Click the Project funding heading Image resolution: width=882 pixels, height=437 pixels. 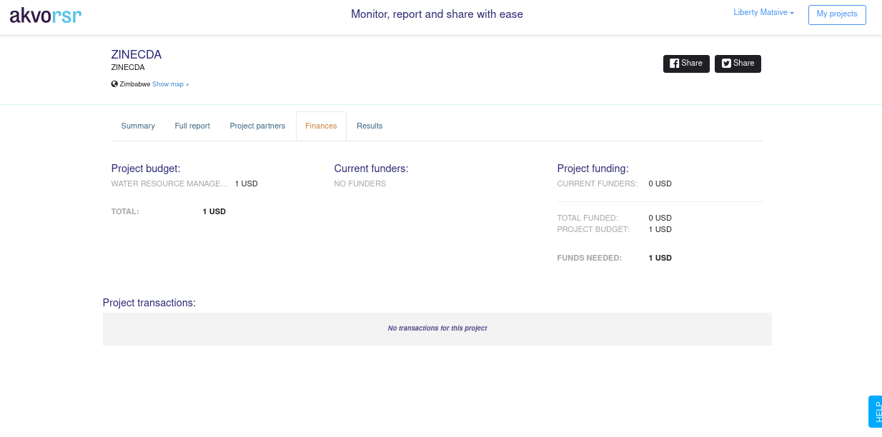(x=593, y=169)
